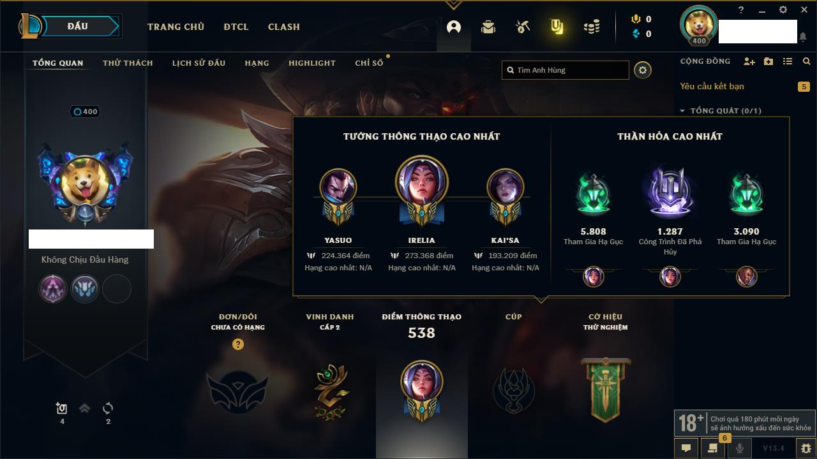
Task: Open the bug report icon at bottom right
Action: [806, 448]
